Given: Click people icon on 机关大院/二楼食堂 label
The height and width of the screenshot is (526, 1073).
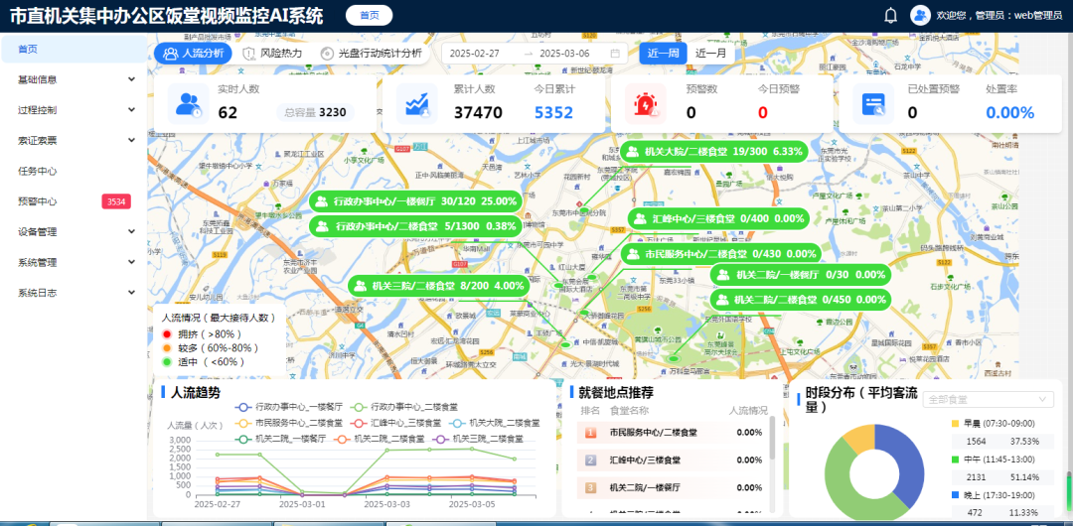Looking at the screenshot, I should (x=633, y=152).
